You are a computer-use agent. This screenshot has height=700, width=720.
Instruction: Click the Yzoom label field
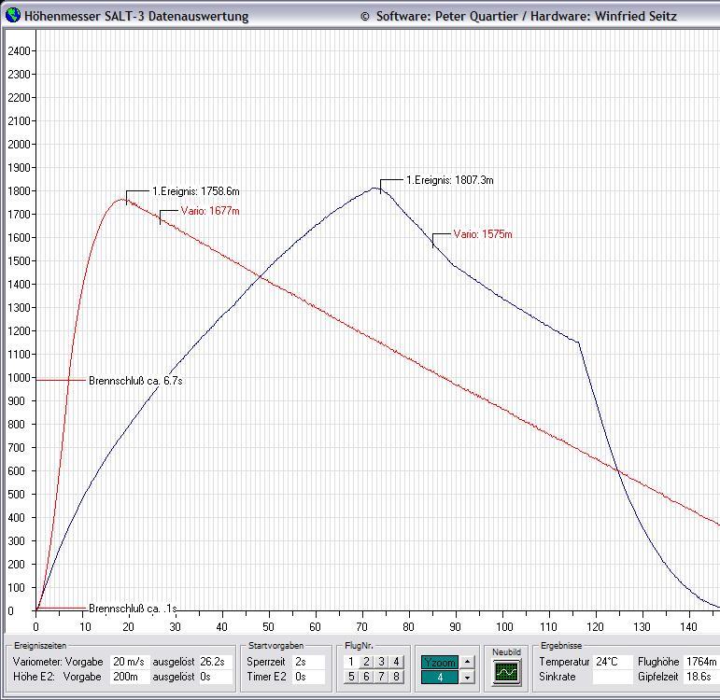click(440, 662)
